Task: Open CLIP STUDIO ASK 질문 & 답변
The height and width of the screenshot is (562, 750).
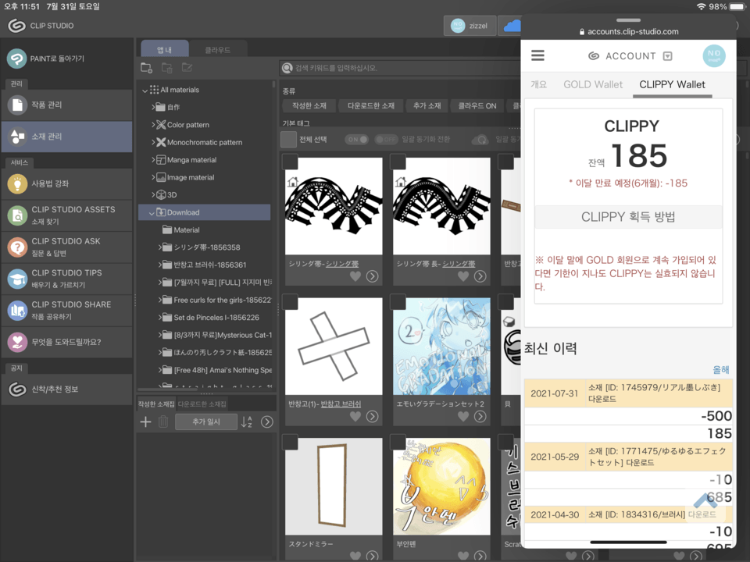Action: pos(66,247)
